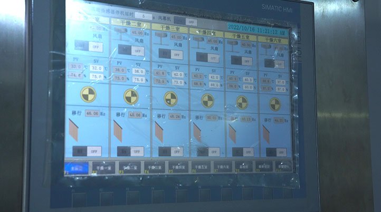The width and height of the screenshot is (381, 212).
Task: Click the yellow-black circulation symbol in 干燥二室
Action: coord(131,96)
